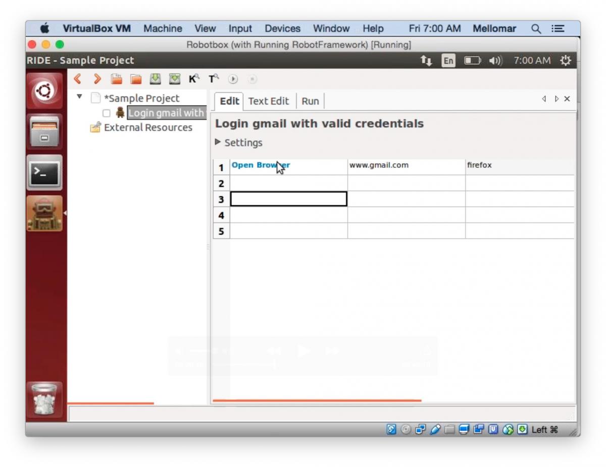The height and width of the screenshot is (467, 606).
Task: Click the hard disk activity status icon
Action: click(391, 430)
